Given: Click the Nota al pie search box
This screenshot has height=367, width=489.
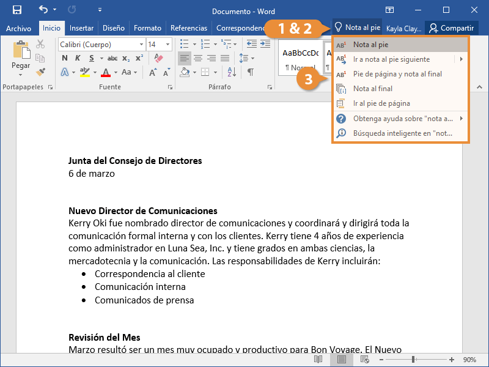Looking at the screenshot, I should coord(358,28).
